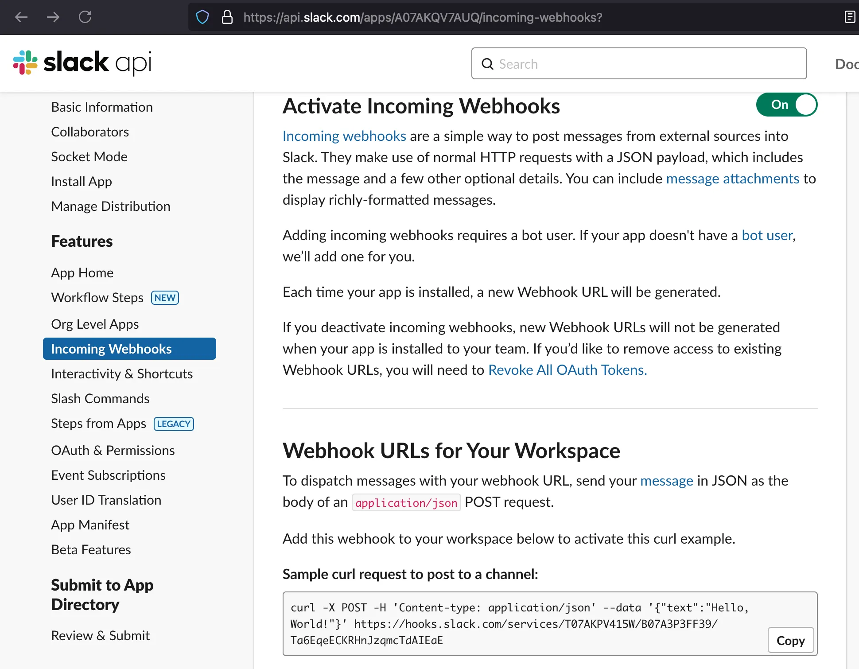Image resolution: width=859 pixels, height=669 pixels.
Task: Open reader view icon in the address bar
Action: (x=850, y=17)
